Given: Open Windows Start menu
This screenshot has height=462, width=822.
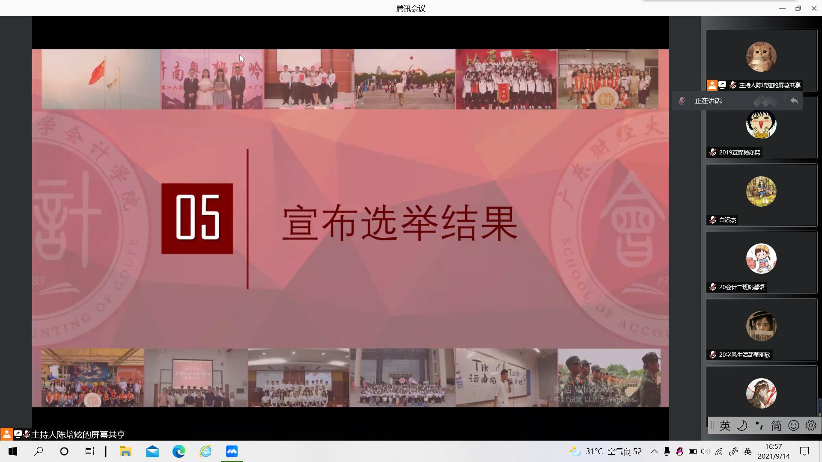Looking at the screenshot, I should pyautogui.click(x=13, y=451).
